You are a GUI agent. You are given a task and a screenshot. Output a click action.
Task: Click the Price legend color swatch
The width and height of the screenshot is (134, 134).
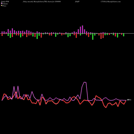point(2,5)
